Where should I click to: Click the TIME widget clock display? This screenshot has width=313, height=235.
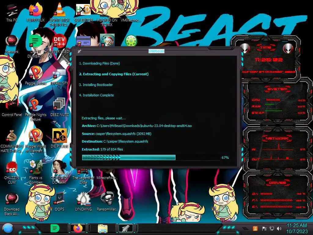(269, 60)
